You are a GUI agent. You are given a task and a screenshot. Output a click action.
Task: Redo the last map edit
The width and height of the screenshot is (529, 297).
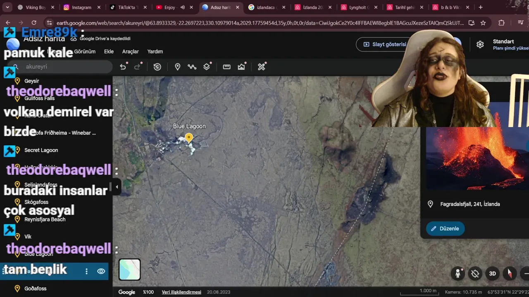coord(137,67)
